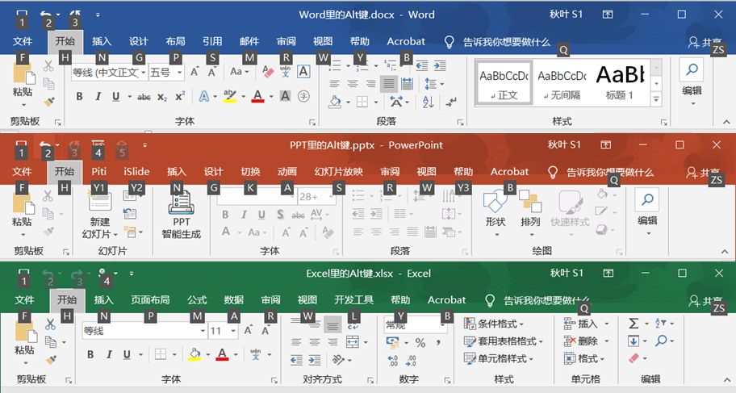The width and height of the screenshot is (736, 393).
Task: Open Excel 条件格式 menu
Action: point(494,324)
